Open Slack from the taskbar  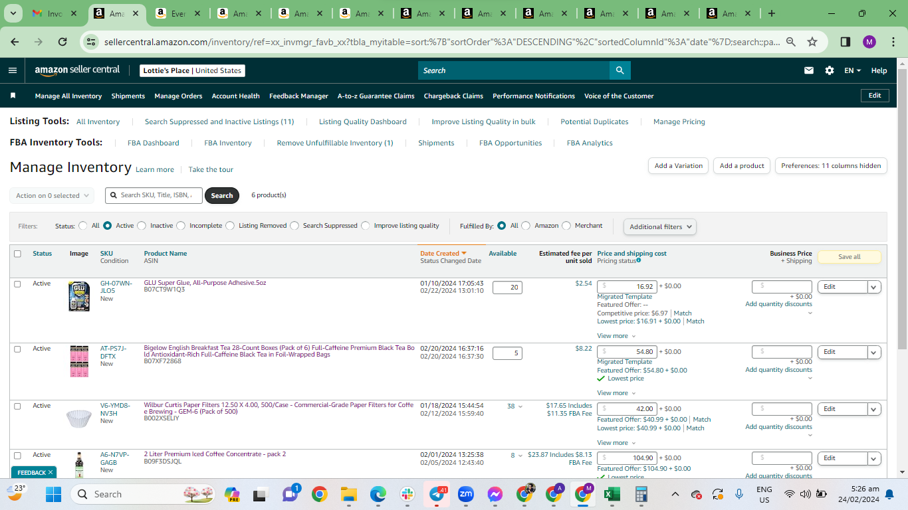[x=407, y=494]
